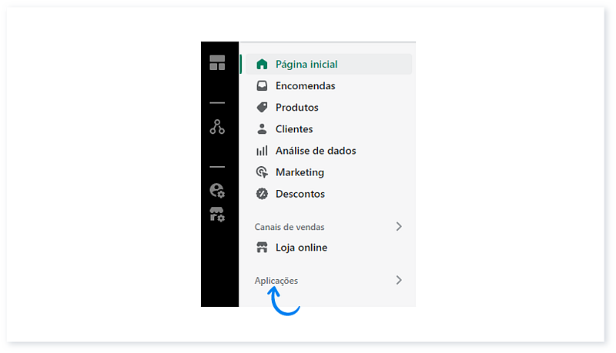The image size is (616, 353).
Task: Click the Aplicações heading
Action: tap(276, 281)
